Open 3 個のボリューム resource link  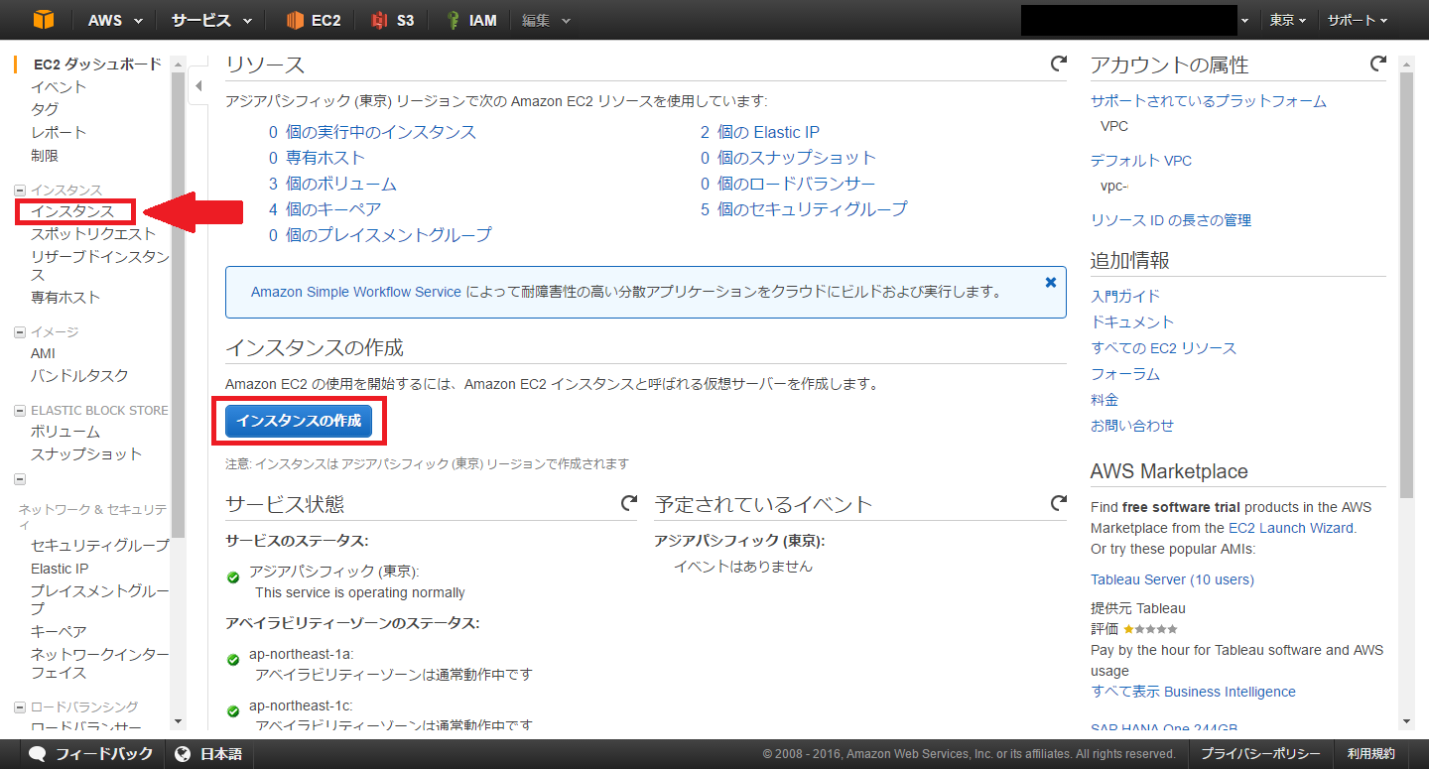(x=332, y=184)
